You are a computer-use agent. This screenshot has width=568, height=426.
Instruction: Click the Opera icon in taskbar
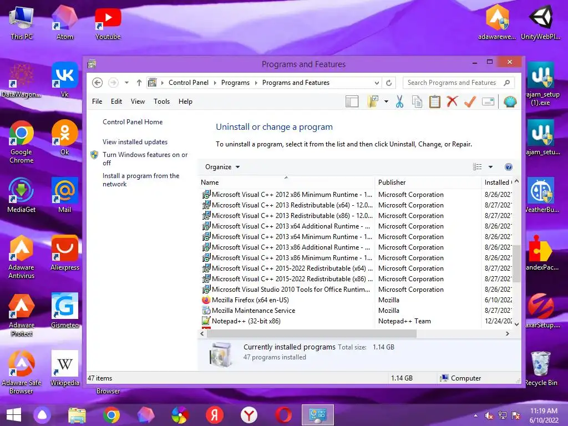(283, 415)
